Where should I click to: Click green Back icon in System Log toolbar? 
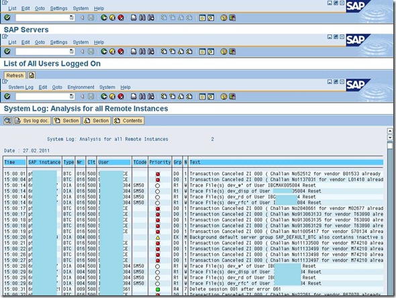104,97
